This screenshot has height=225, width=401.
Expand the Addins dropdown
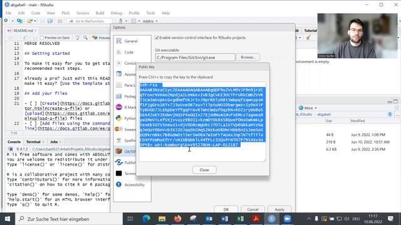pos(150,21)
